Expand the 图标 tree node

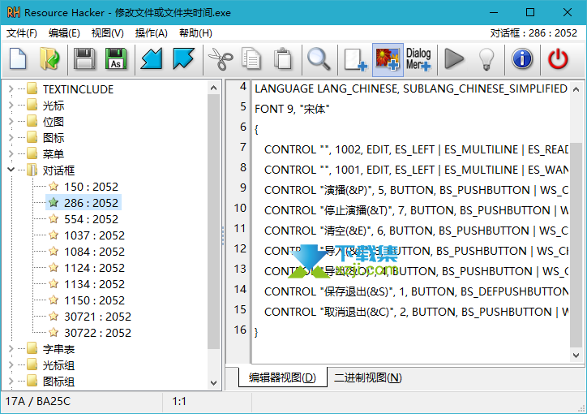[x=11, y=137]
